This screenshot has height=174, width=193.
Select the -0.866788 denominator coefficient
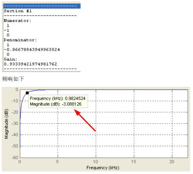[32, 50]
